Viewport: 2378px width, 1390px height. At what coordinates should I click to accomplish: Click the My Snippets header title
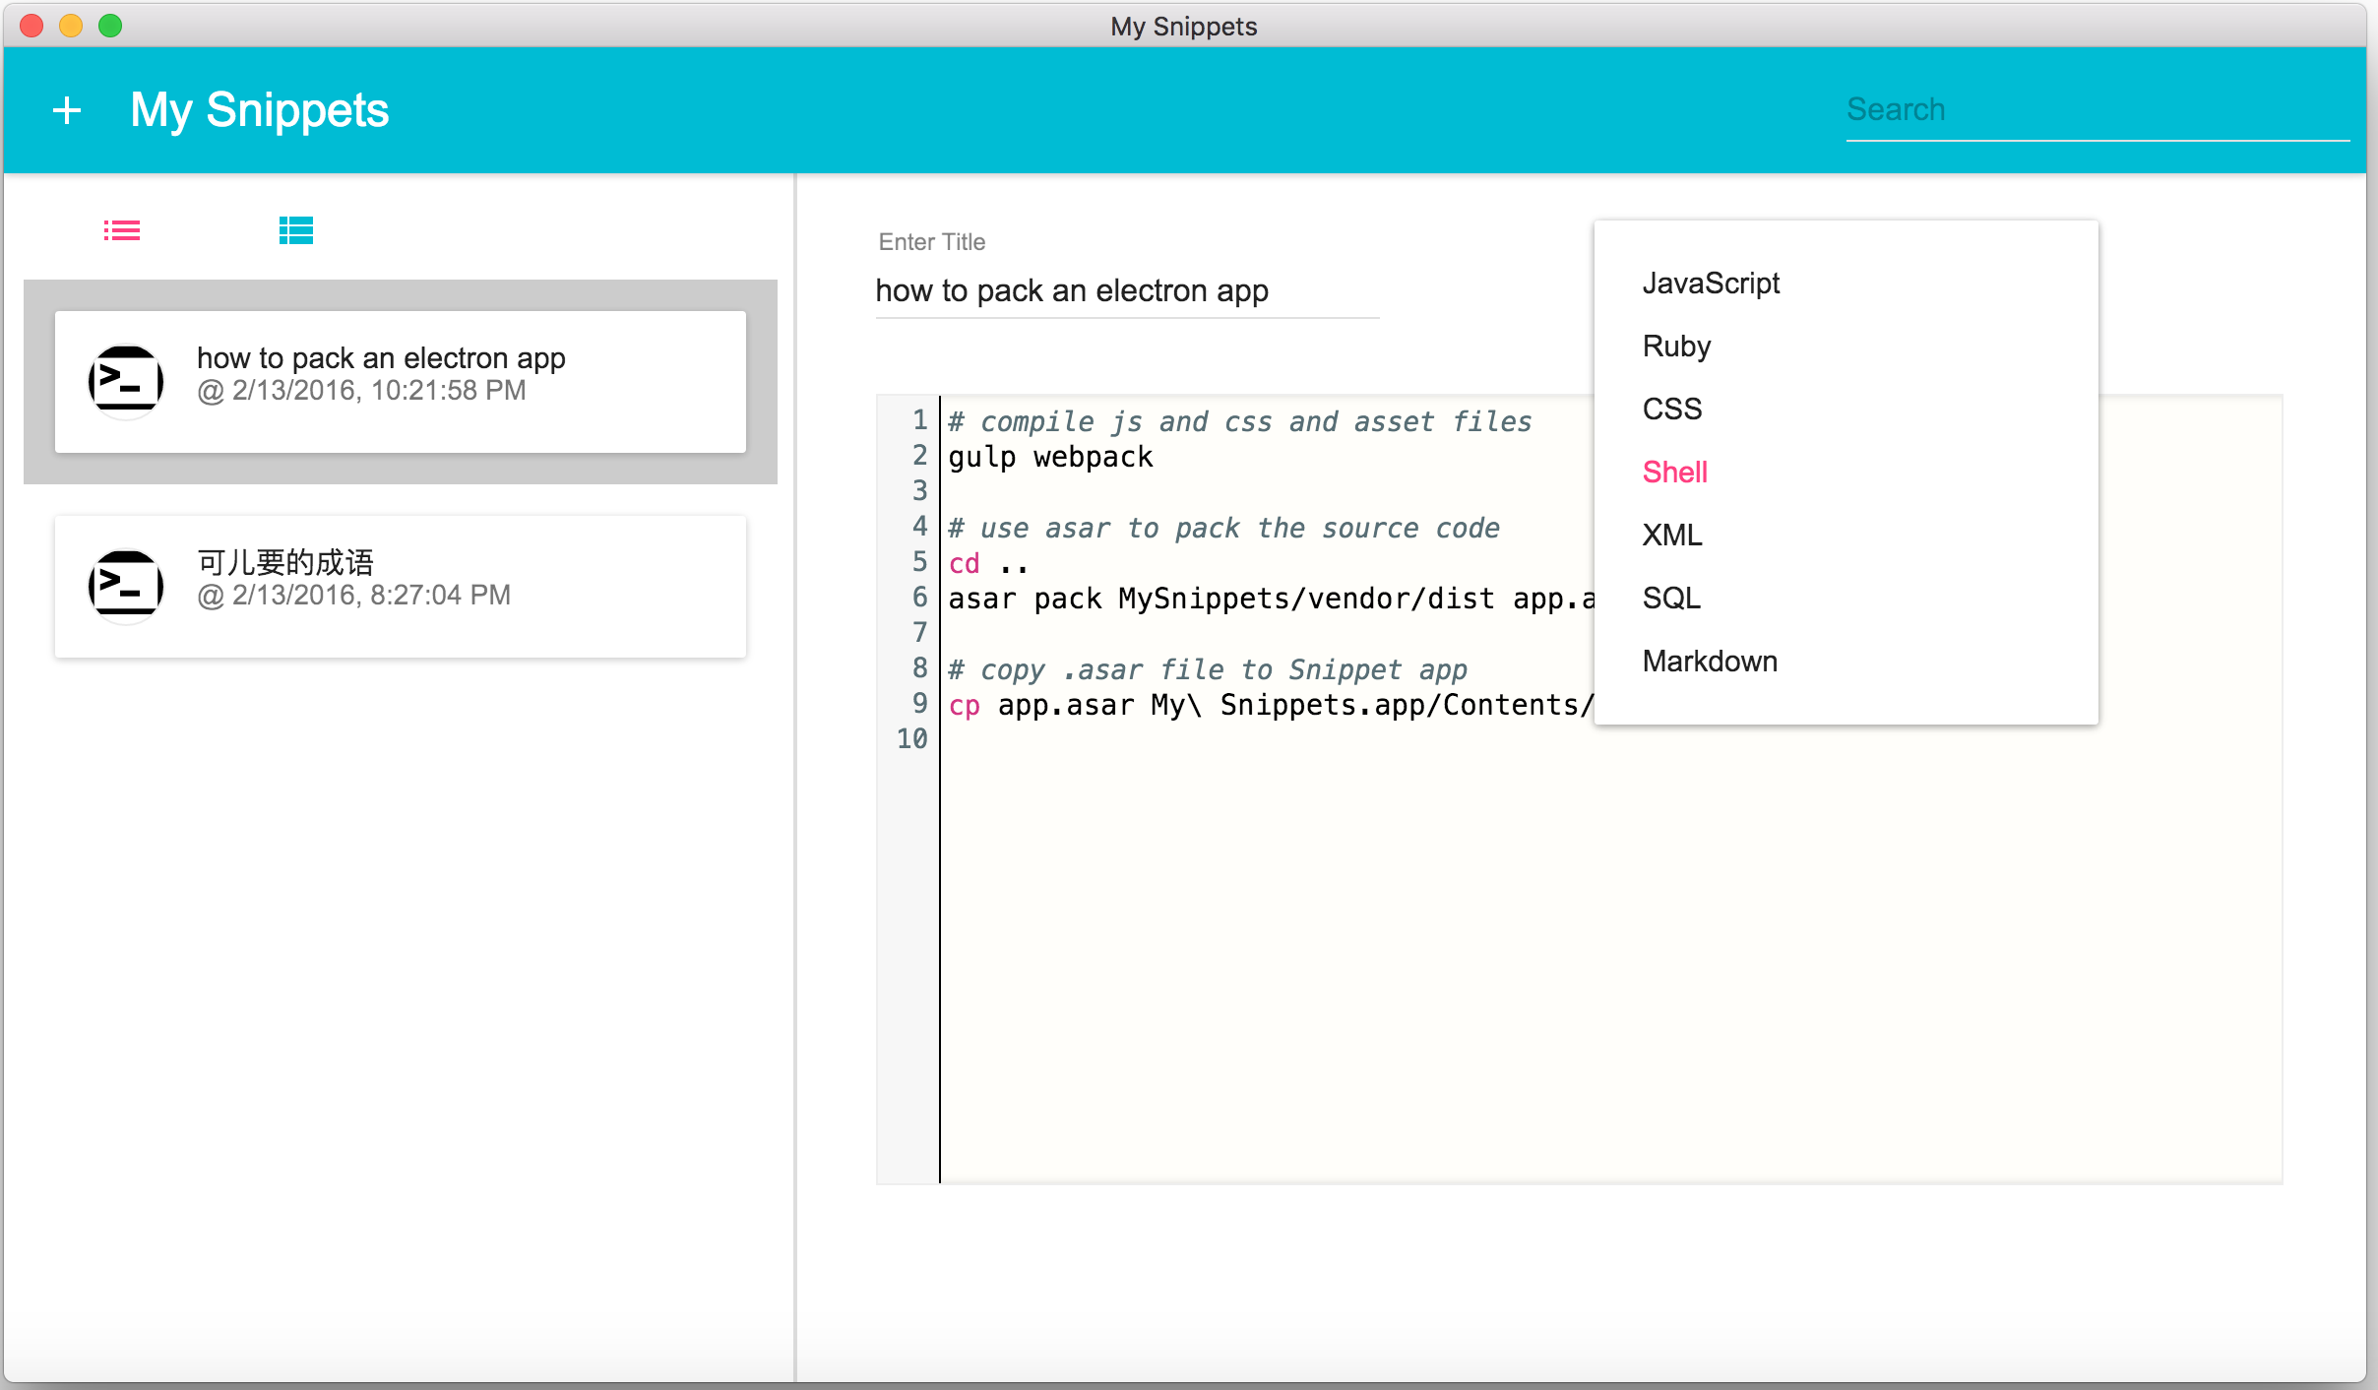tap(260, 110)
